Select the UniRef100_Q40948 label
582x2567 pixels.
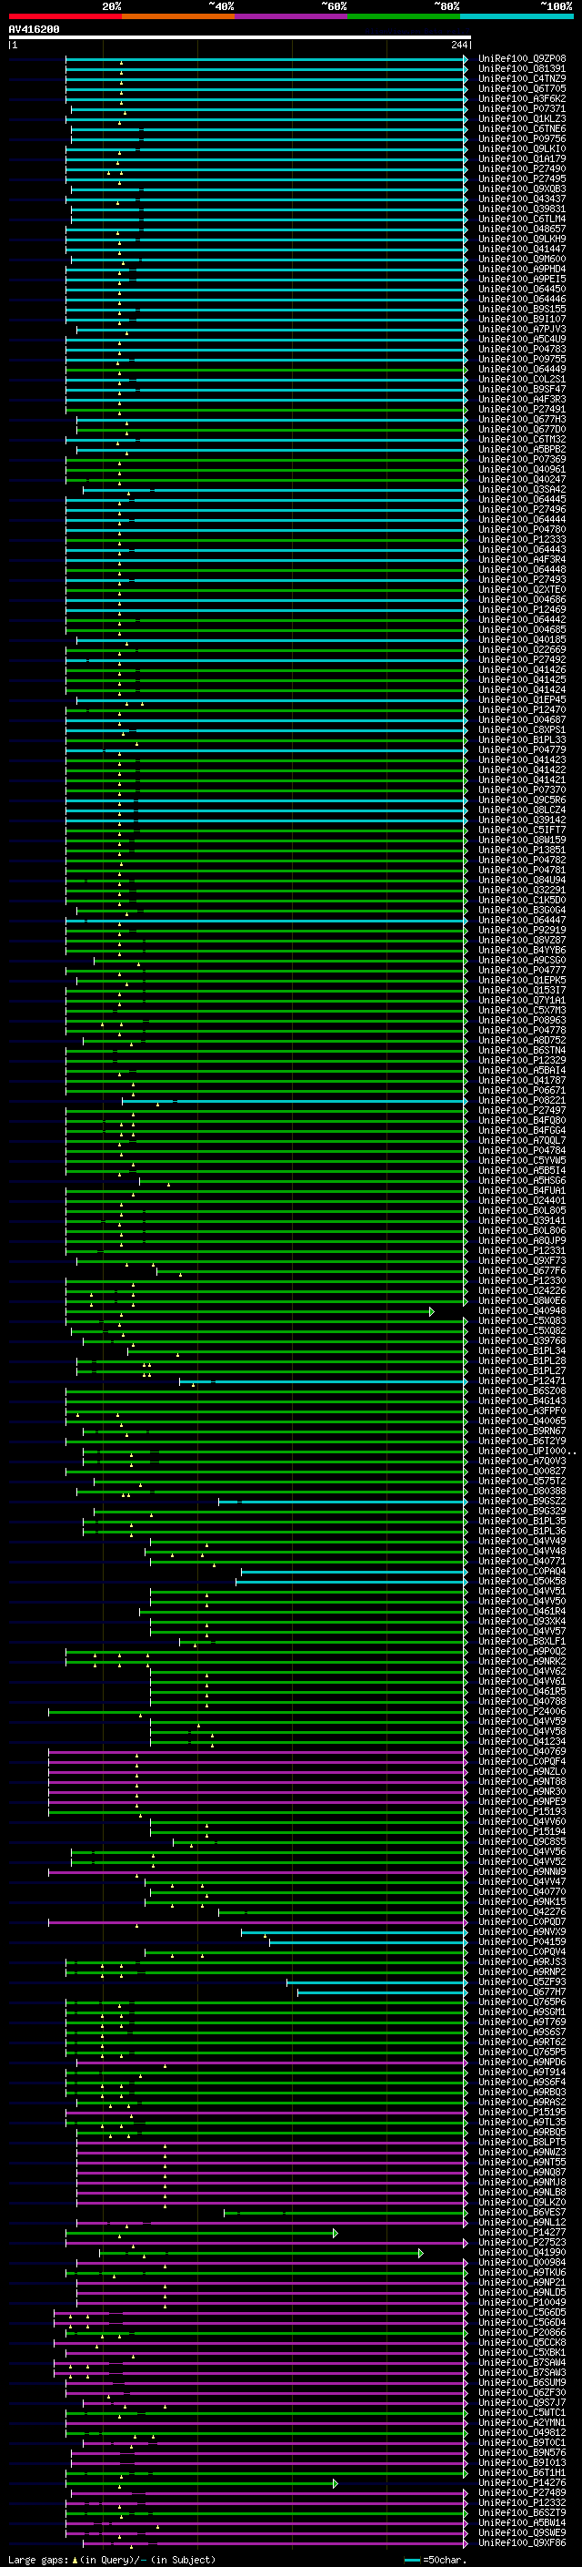[522, 1310]
